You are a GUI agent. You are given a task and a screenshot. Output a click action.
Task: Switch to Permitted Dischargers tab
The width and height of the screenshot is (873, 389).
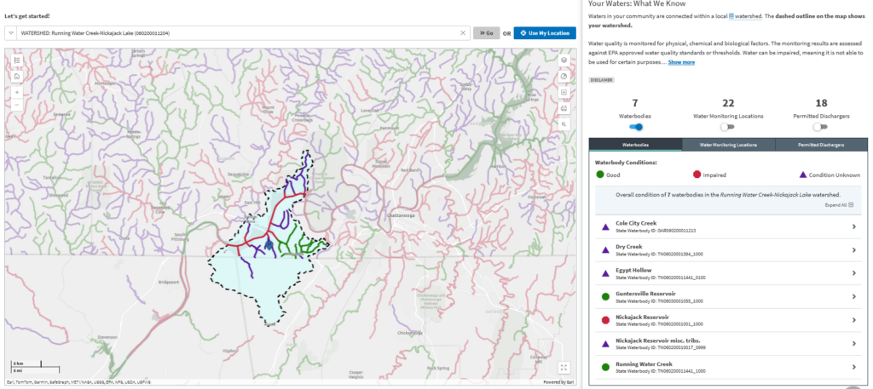click(x=821, y=145)
